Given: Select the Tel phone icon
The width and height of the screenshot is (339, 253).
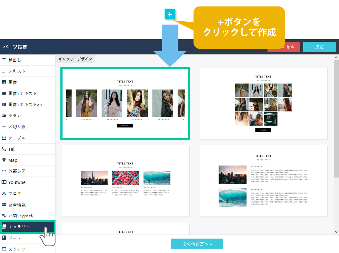Looking at the screenshot, I should click(x=4, y=149).
